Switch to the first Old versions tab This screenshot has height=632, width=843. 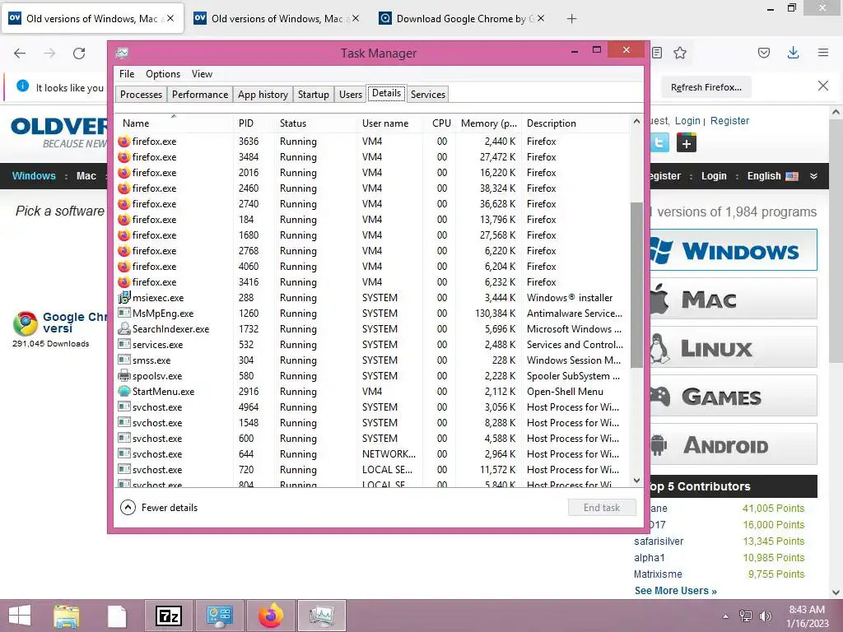pyautogui.click(x=92, y=18)
